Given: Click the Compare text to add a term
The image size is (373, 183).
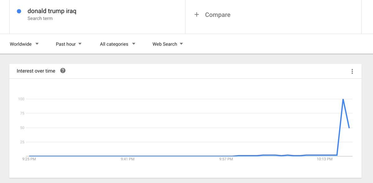Looking at the screenshot, I should tap(218, 15).
